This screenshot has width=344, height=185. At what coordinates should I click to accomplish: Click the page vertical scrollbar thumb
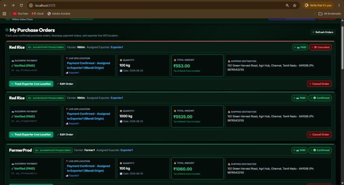click(x=342, y=48)
